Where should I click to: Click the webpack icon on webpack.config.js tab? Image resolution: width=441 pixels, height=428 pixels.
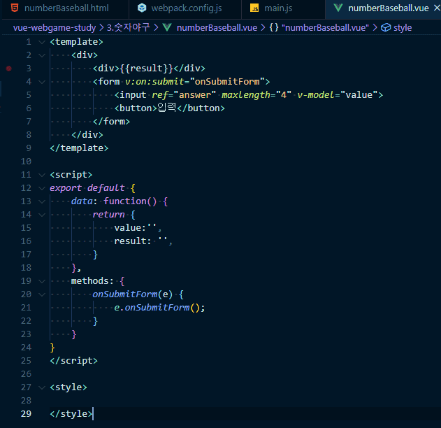point(142,8)
